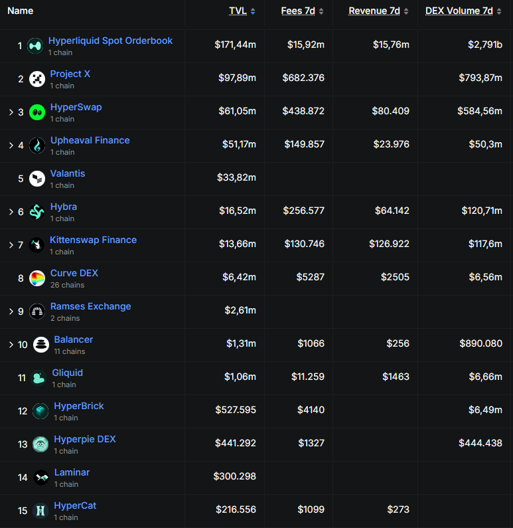Sort using the Revenue 7d sort arrows

coord(406,11)
